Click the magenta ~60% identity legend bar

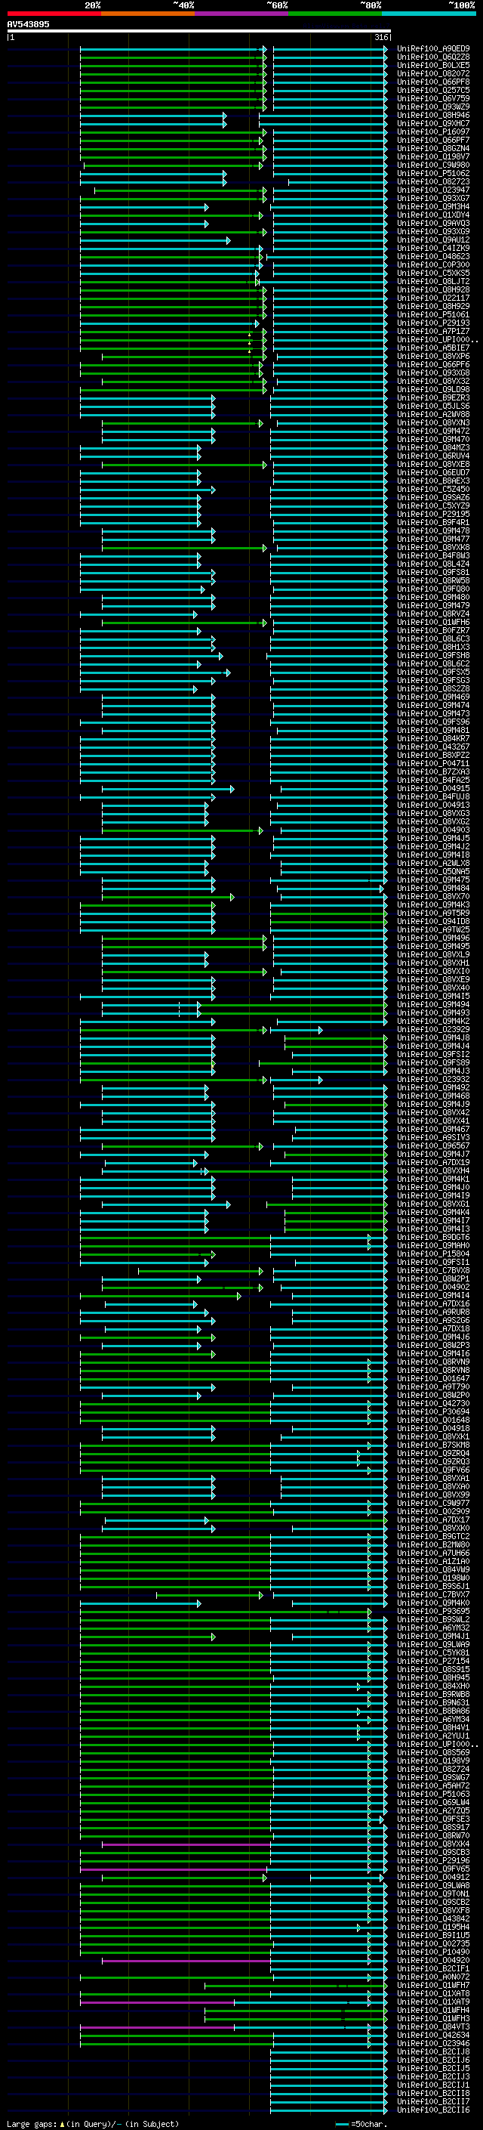pyautogui.click(x=241, y=14)
